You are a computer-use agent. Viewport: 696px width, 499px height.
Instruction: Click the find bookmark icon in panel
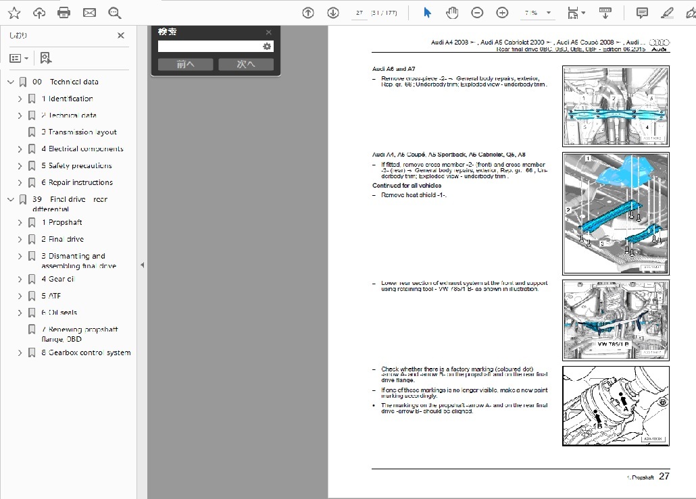pos(46,58)
